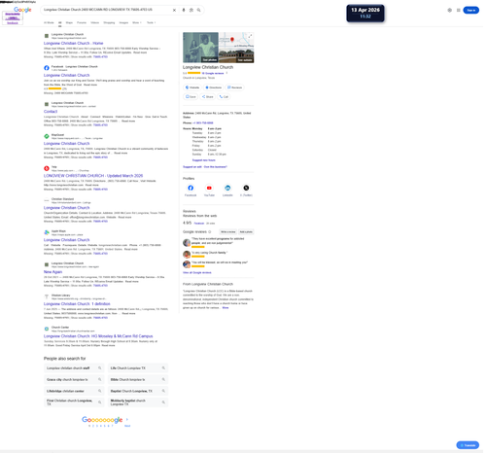The height and width of the screenshot is (453, 486).
Task: Expand the business description with More link
Action: (226, 308)
